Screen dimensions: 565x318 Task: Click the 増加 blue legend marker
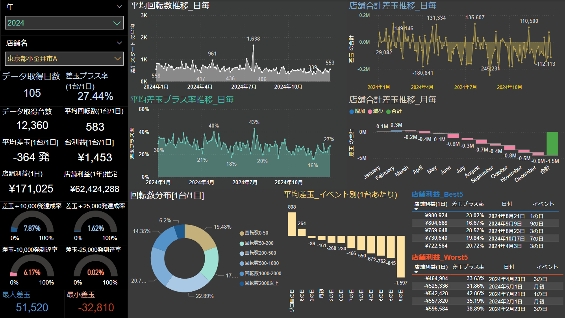point(352,111)
